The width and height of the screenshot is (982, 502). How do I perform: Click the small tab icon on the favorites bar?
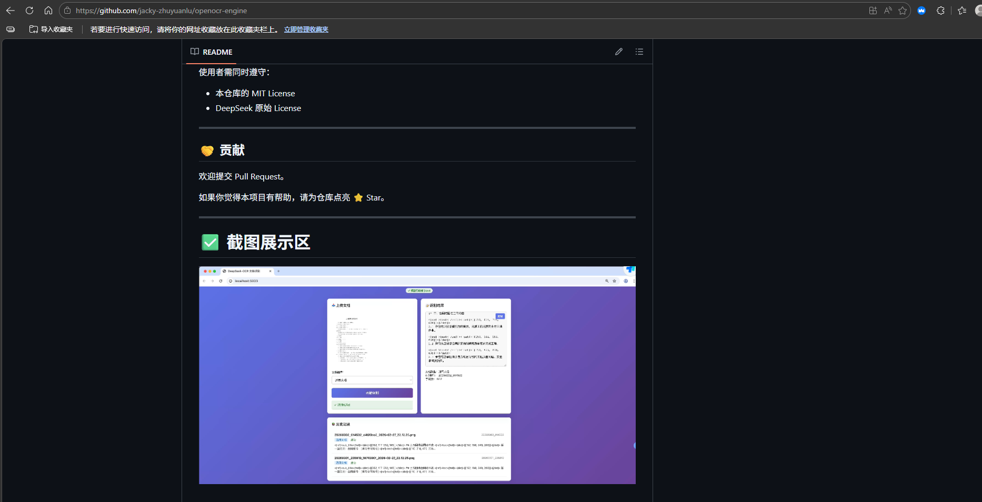click(11, 29)
